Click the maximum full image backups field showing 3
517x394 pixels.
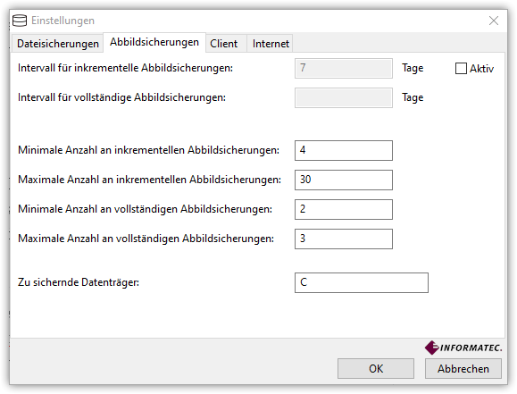[344, 239]
